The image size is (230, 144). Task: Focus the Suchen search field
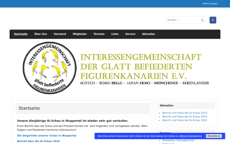click(186, 20)
